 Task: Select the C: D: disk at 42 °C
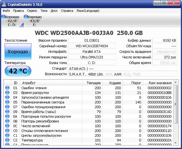[12, 21]
